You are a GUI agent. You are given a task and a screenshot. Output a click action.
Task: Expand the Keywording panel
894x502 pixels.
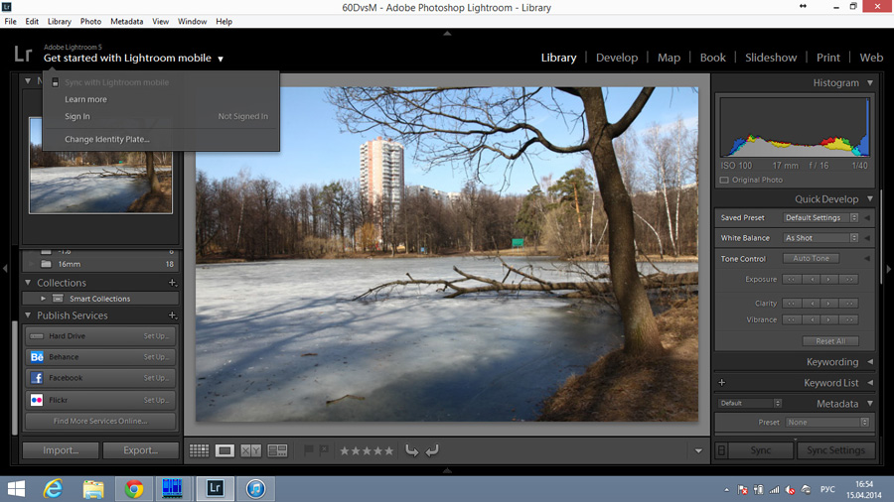point(870,362)
